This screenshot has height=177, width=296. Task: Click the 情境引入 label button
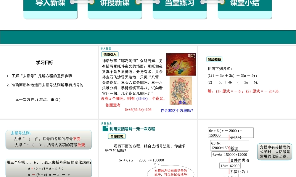tap(110, 54)
